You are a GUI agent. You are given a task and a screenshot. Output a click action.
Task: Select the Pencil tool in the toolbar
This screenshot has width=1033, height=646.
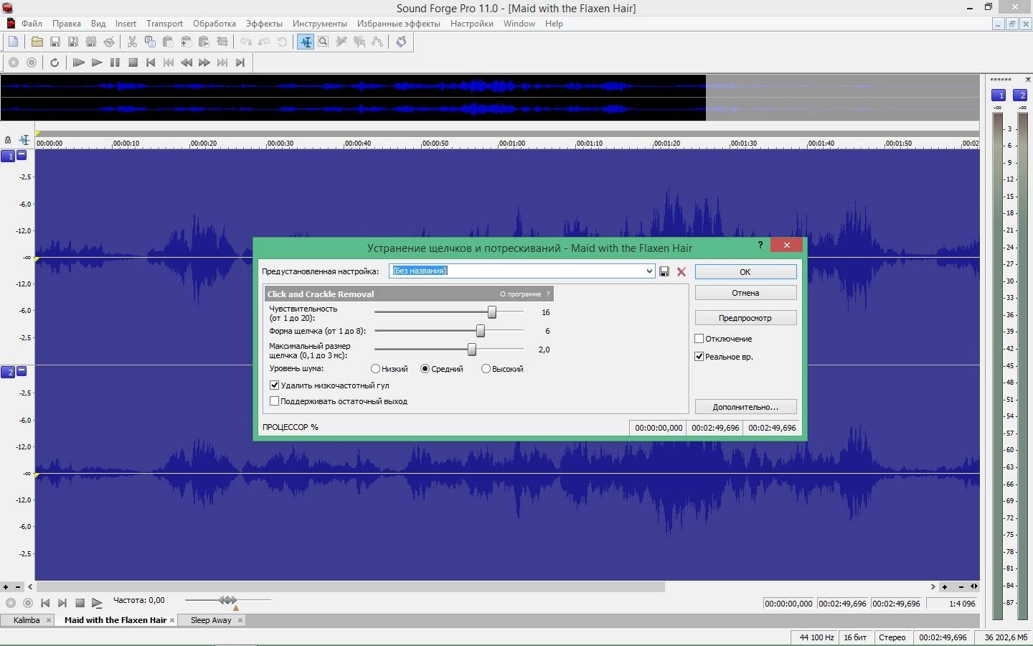341,42
